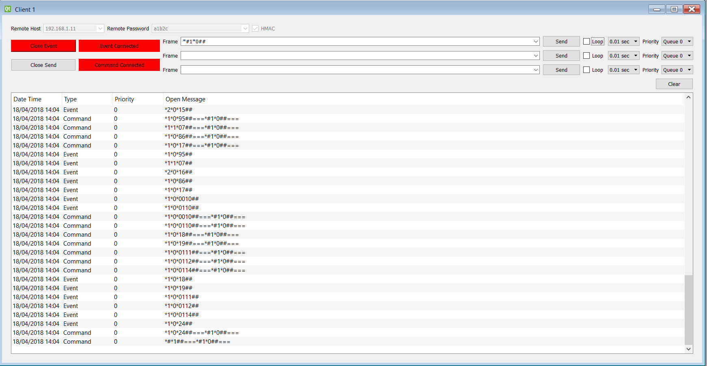Maximize the Client 1 window
This screenshot has height=366, width=707.
coord(674,9)
